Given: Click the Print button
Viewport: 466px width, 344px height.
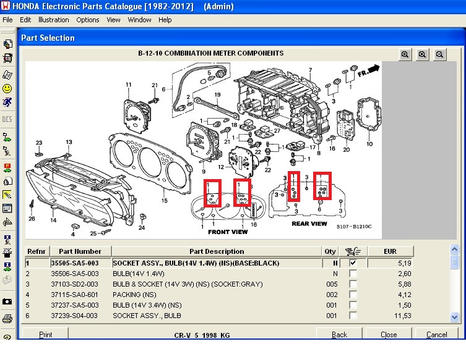Looking at the screenshot, I should pyautogui.click(x=45, y=334).
